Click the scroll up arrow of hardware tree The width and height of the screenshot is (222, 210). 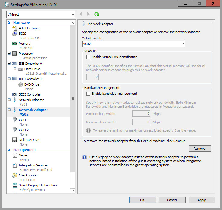[x=73, y=23]
